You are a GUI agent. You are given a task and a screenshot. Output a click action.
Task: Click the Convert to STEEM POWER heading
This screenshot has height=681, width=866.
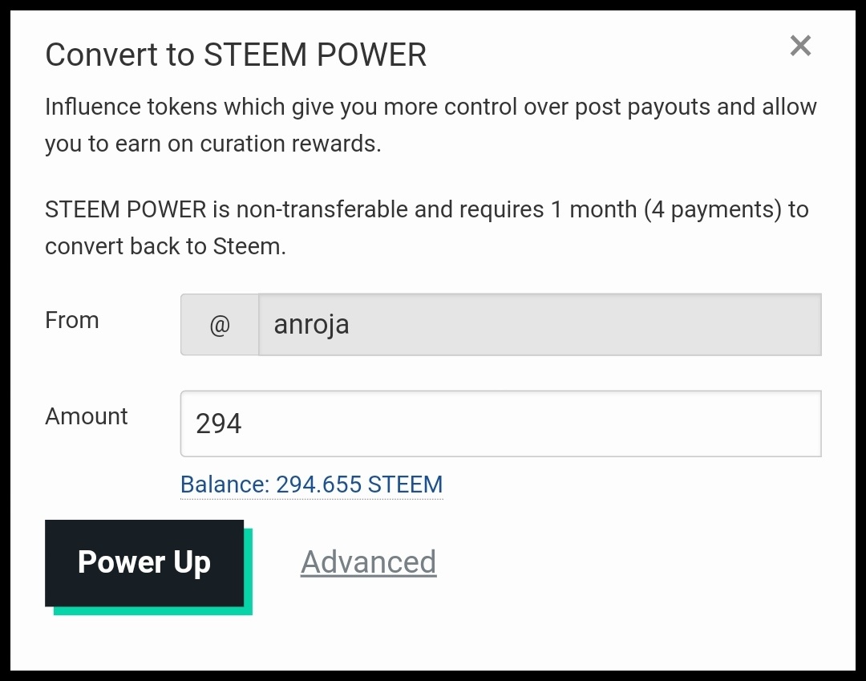pyautogui.click(x=236, y=55)
